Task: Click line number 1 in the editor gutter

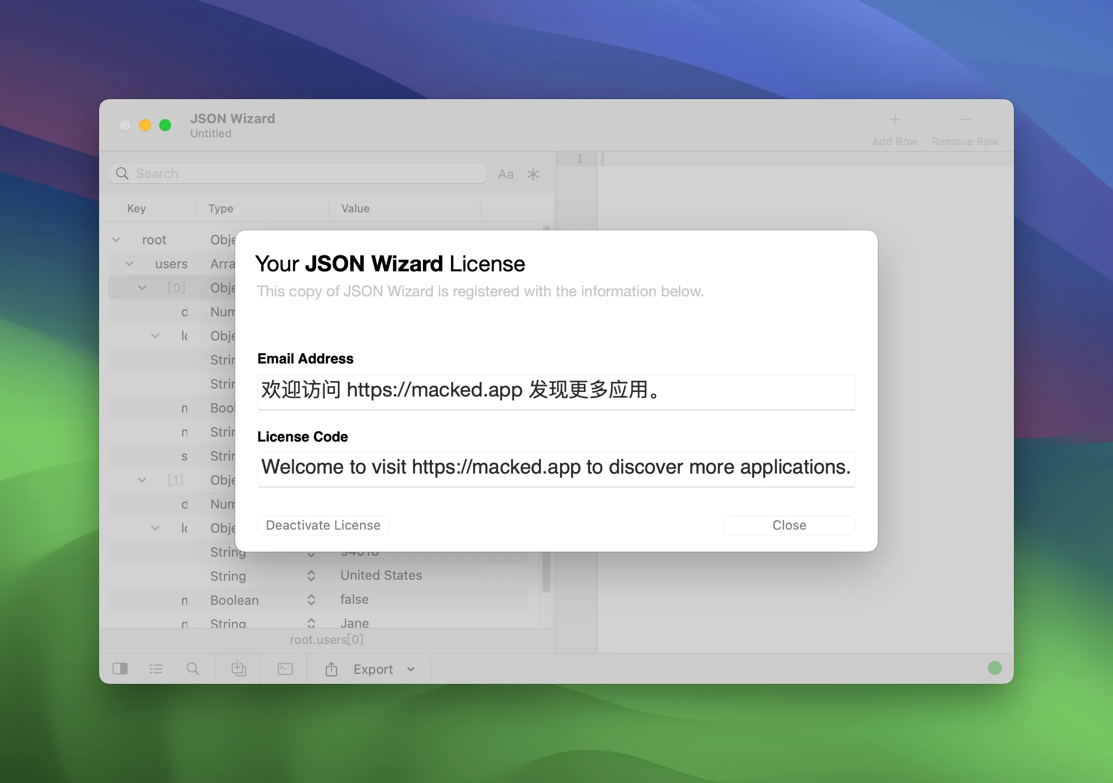Action: pos(580,159)
